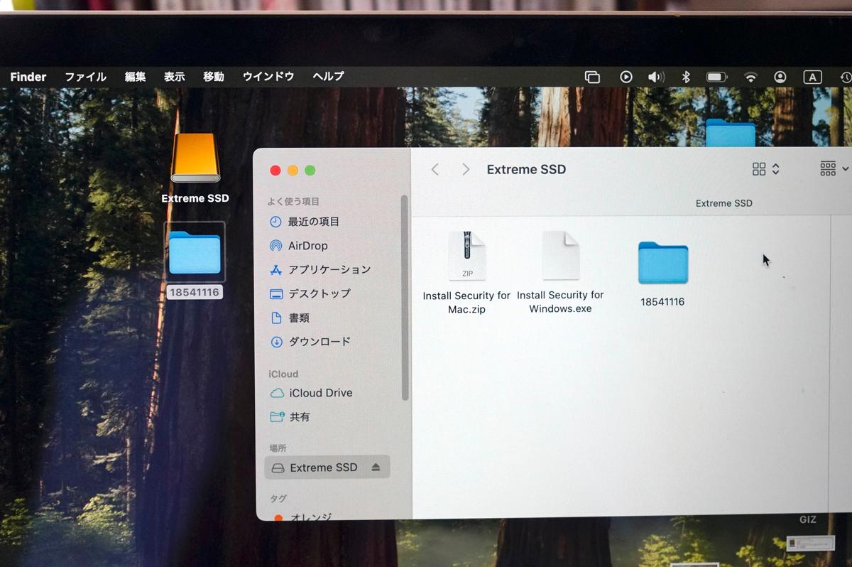Open the icon view switcher dropdown
Viewport: 852px width, 567px height.
(x=765, y=169)
